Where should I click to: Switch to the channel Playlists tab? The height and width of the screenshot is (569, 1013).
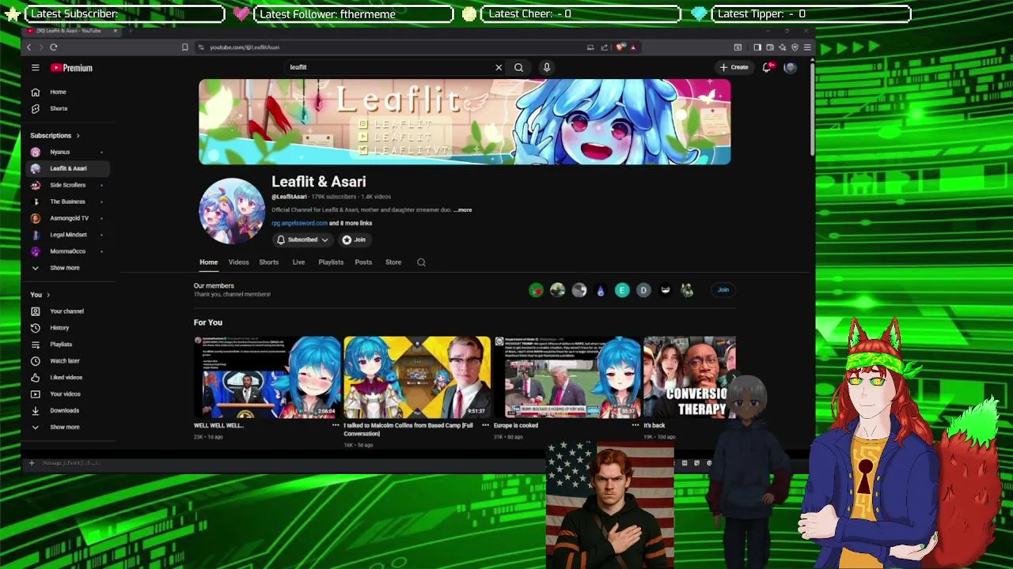click(x=331, y=262)
